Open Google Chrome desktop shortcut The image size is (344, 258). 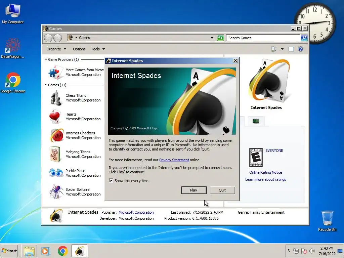[x=13, y=83]
